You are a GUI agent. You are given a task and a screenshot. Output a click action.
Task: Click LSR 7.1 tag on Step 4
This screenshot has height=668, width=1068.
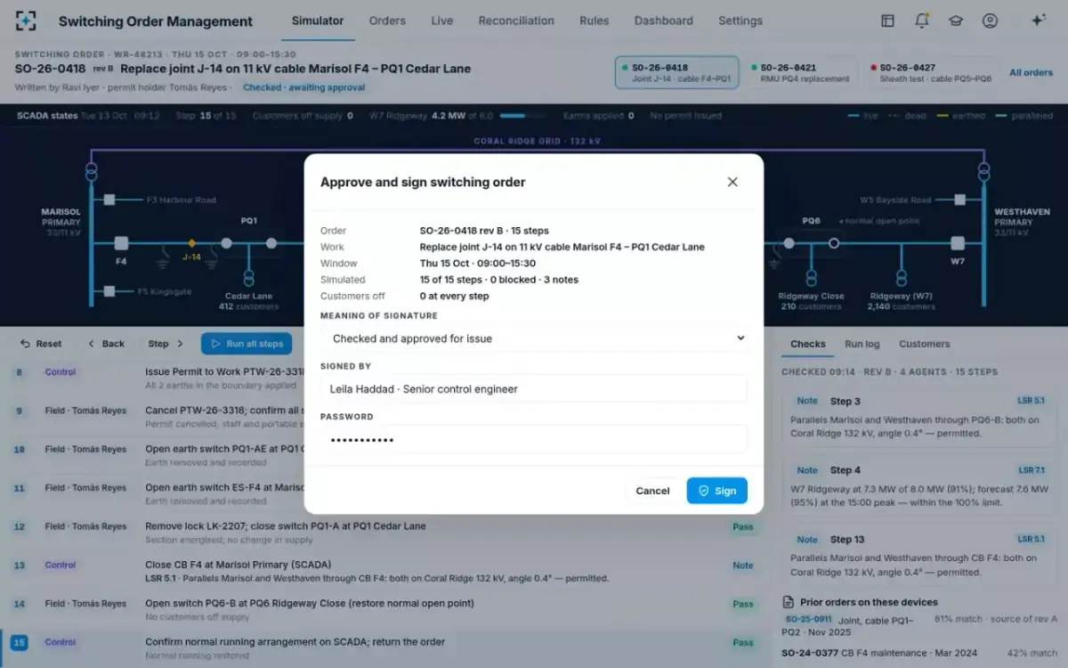coord(1032,470)
